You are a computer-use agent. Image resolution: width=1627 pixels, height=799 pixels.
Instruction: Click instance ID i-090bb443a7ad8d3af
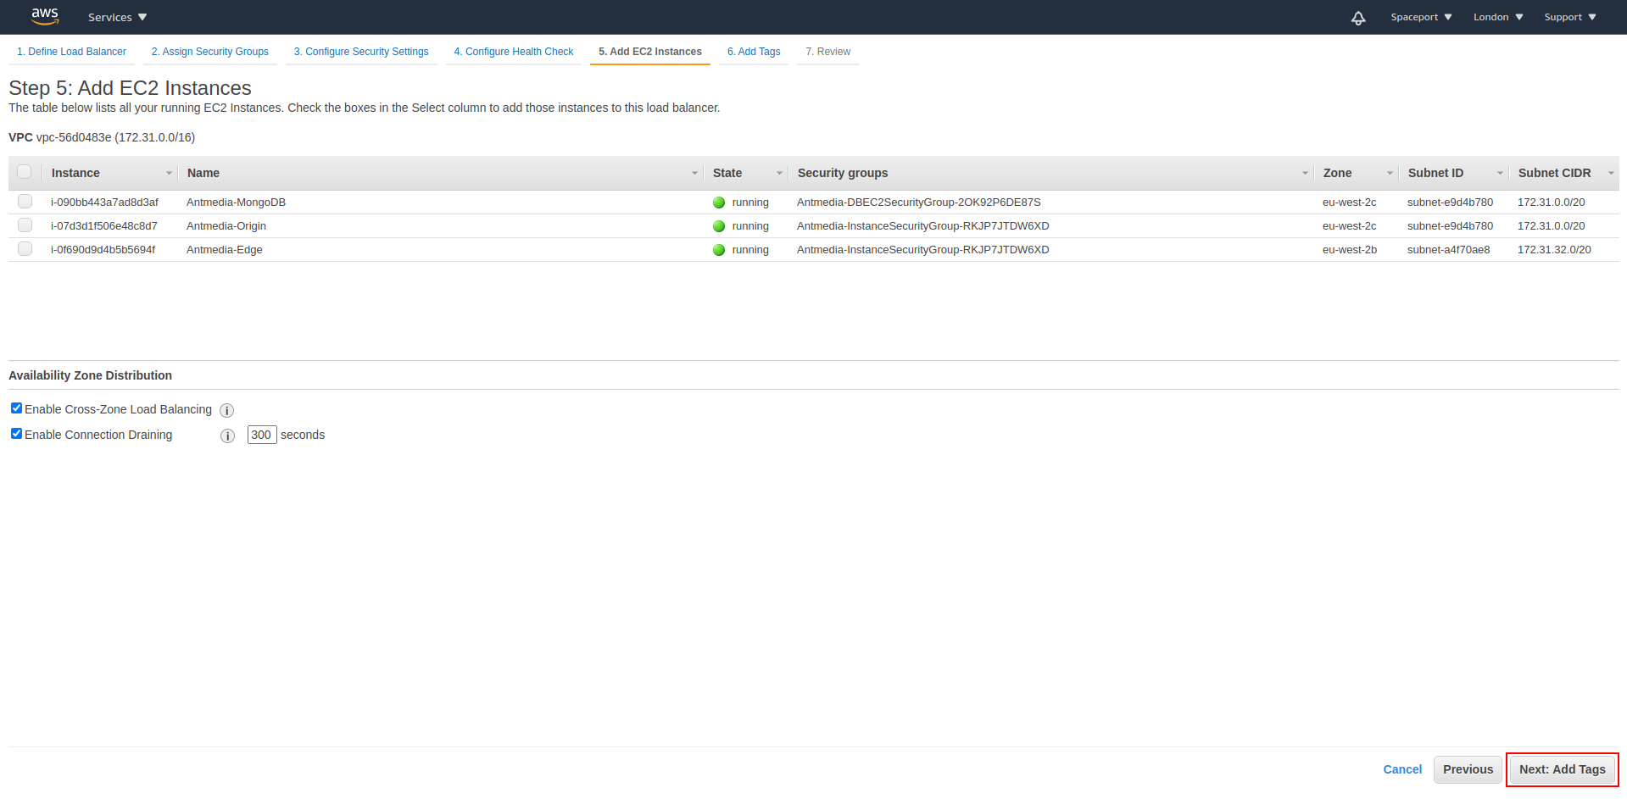(104, 203)
